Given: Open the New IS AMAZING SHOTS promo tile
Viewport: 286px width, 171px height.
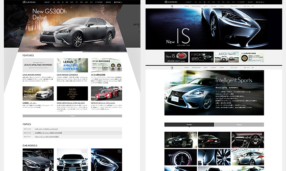Looking at the screenshot, I should pos(176,57).
